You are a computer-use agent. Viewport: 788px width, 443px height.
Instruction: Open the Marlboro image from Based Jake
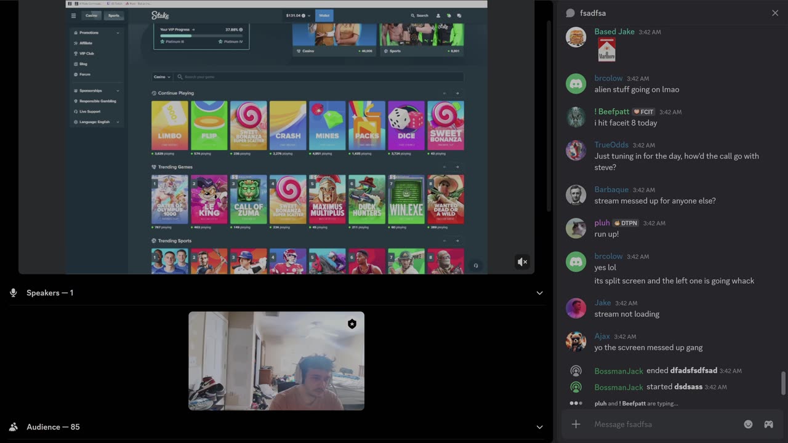[x=607, y=50]
